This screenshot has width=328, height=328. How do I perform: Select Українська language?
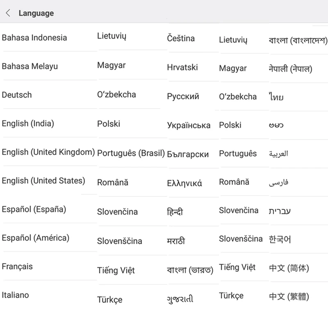click(189, 125)
